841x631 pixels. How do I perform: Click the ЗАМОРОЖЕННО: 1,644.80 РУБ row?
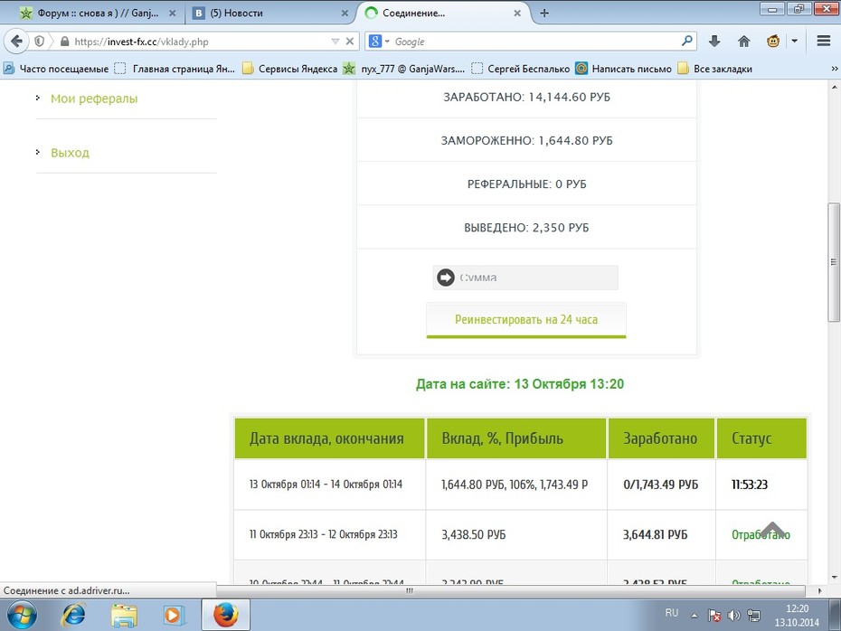coord(526,140)
